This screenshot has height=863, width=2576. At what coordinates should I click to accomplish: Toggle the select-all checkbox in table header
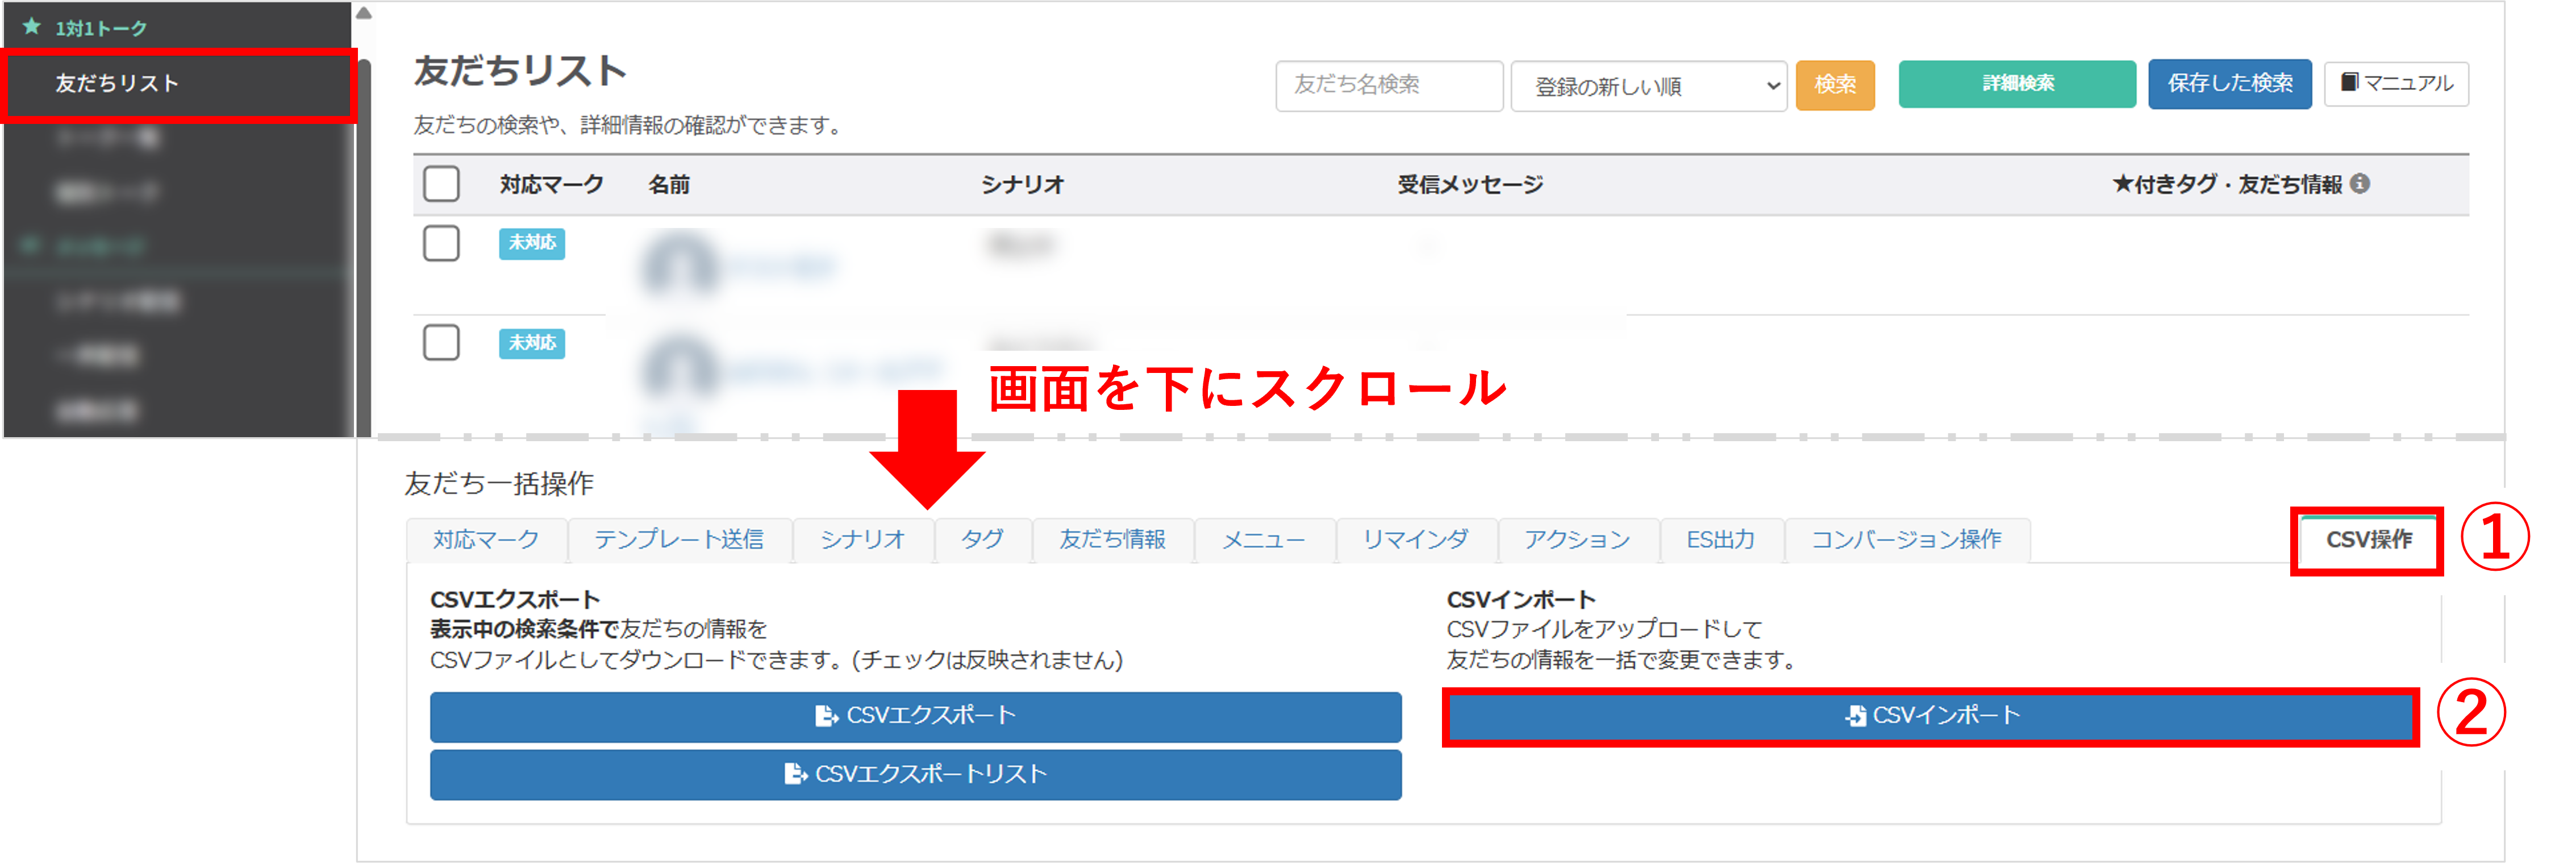441,184
